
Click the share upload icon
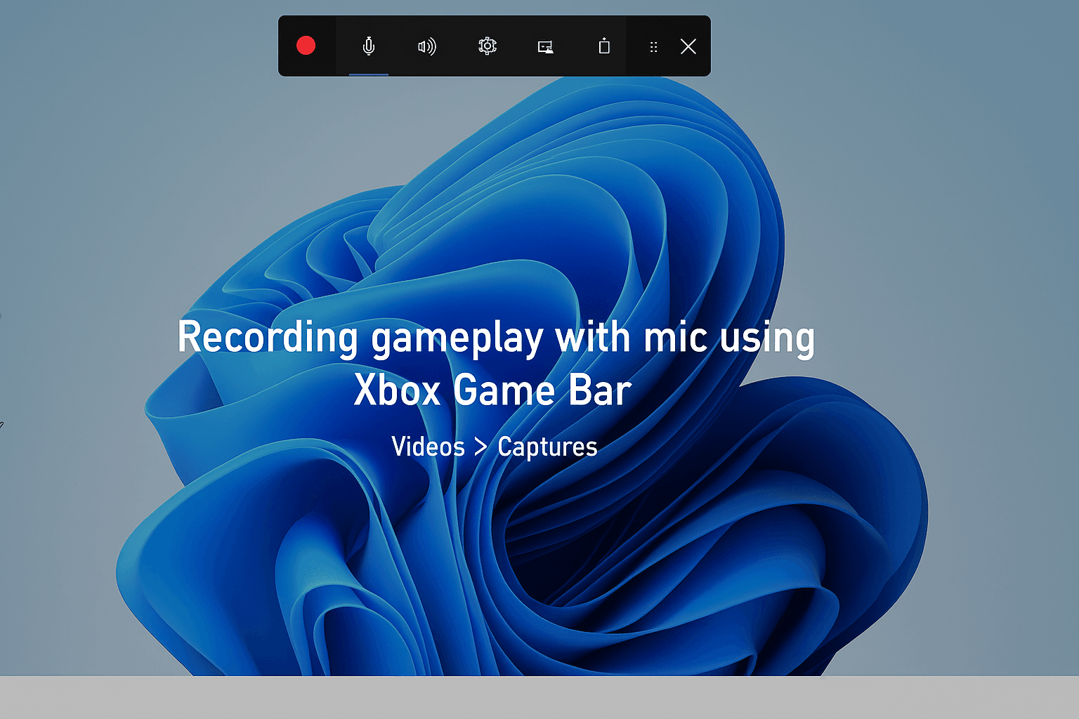pyautogui.click(x=604, y=46)
